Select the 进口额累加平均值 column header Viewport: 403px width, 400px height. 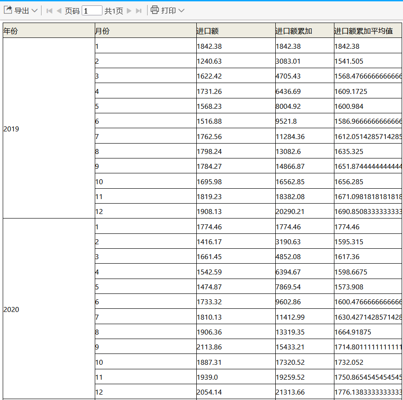click(368, 31)
